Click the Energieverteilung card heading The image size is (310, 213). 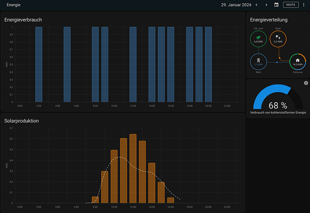pos(269,20)
